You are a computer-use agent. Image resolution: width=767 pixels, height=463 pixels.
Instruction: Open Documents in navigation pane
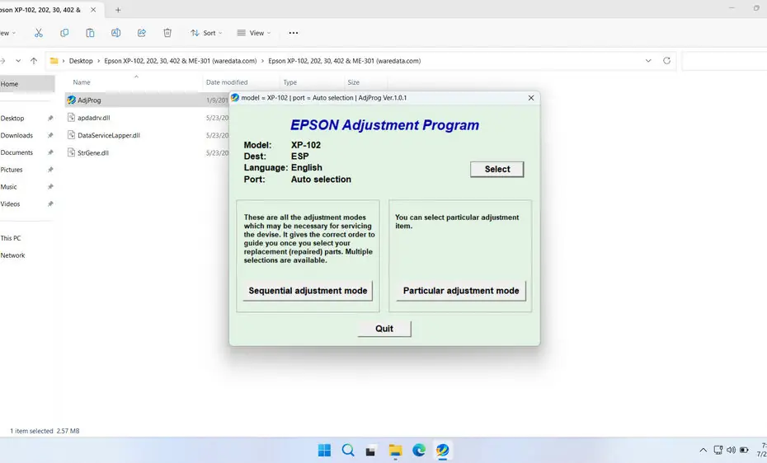click(x=16, y=152)
